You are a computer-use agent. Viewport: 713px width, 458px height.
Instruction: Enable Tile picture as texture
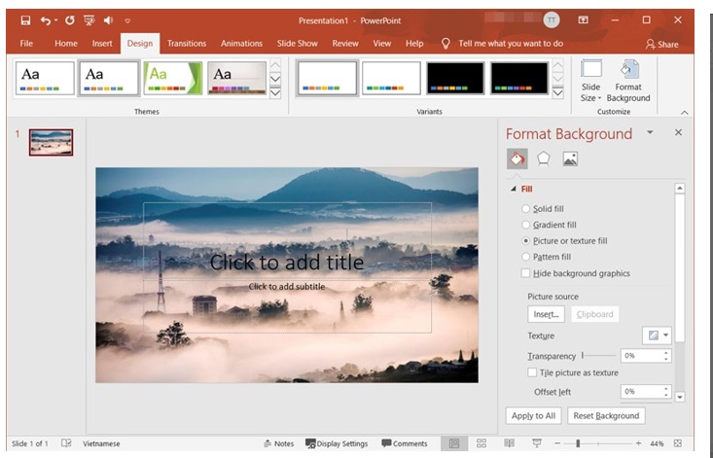click(532, 372)
